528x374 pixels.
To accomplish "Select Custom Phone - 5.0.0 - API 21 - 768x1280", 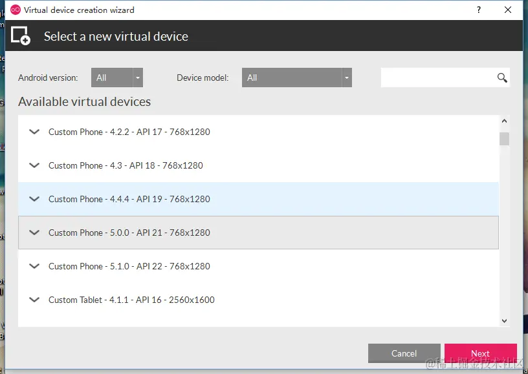I will (258, 233).
